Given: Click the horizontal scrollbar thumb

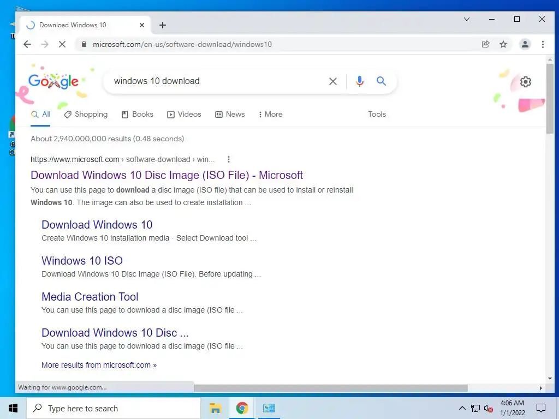Looking at the screenshot, I should (x=330, y=388).
